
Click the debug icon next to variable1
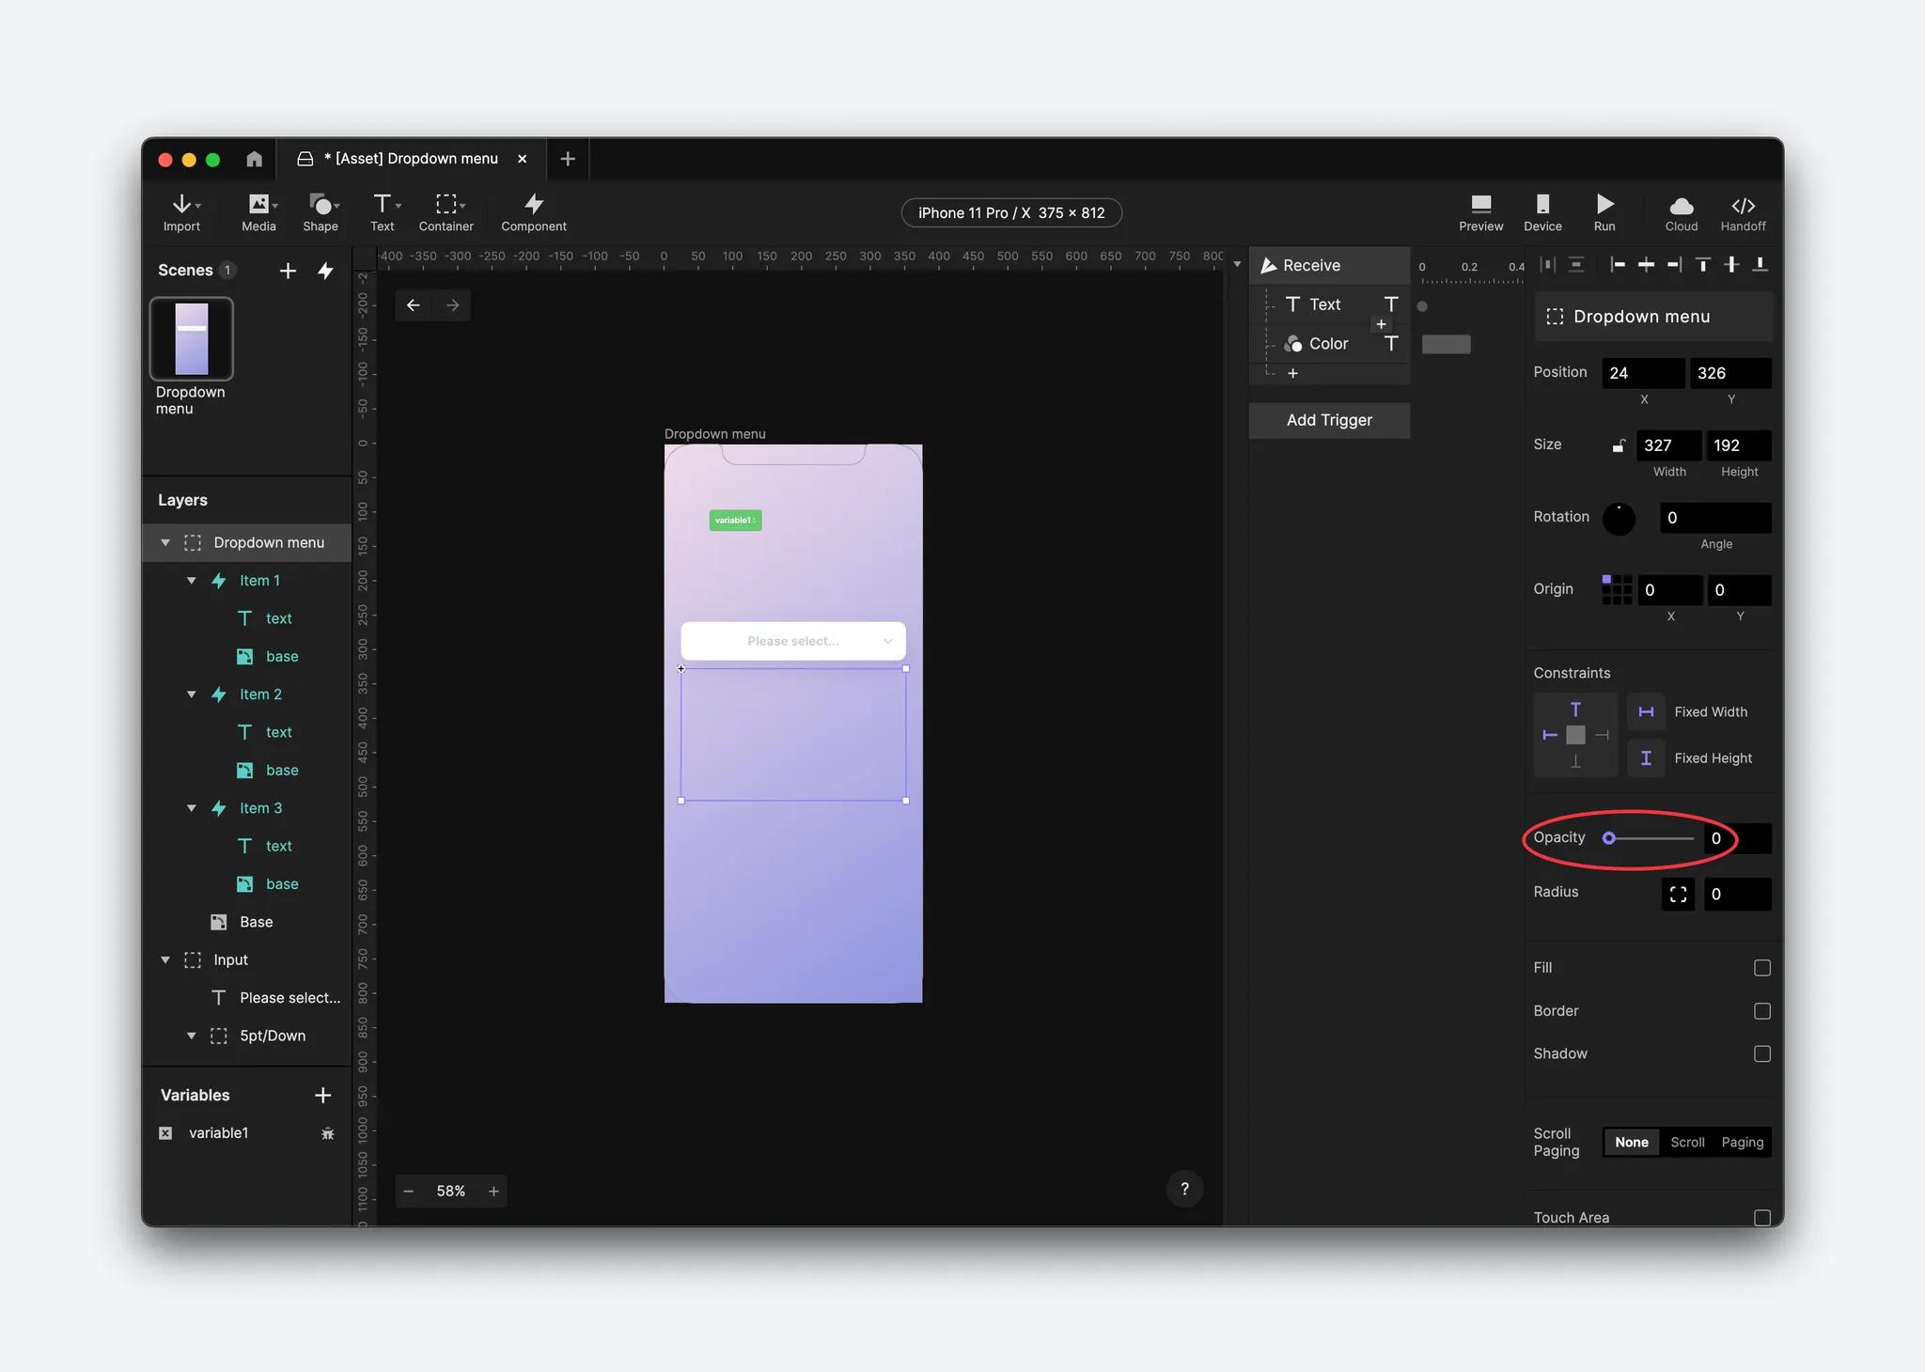point(327,1133)
